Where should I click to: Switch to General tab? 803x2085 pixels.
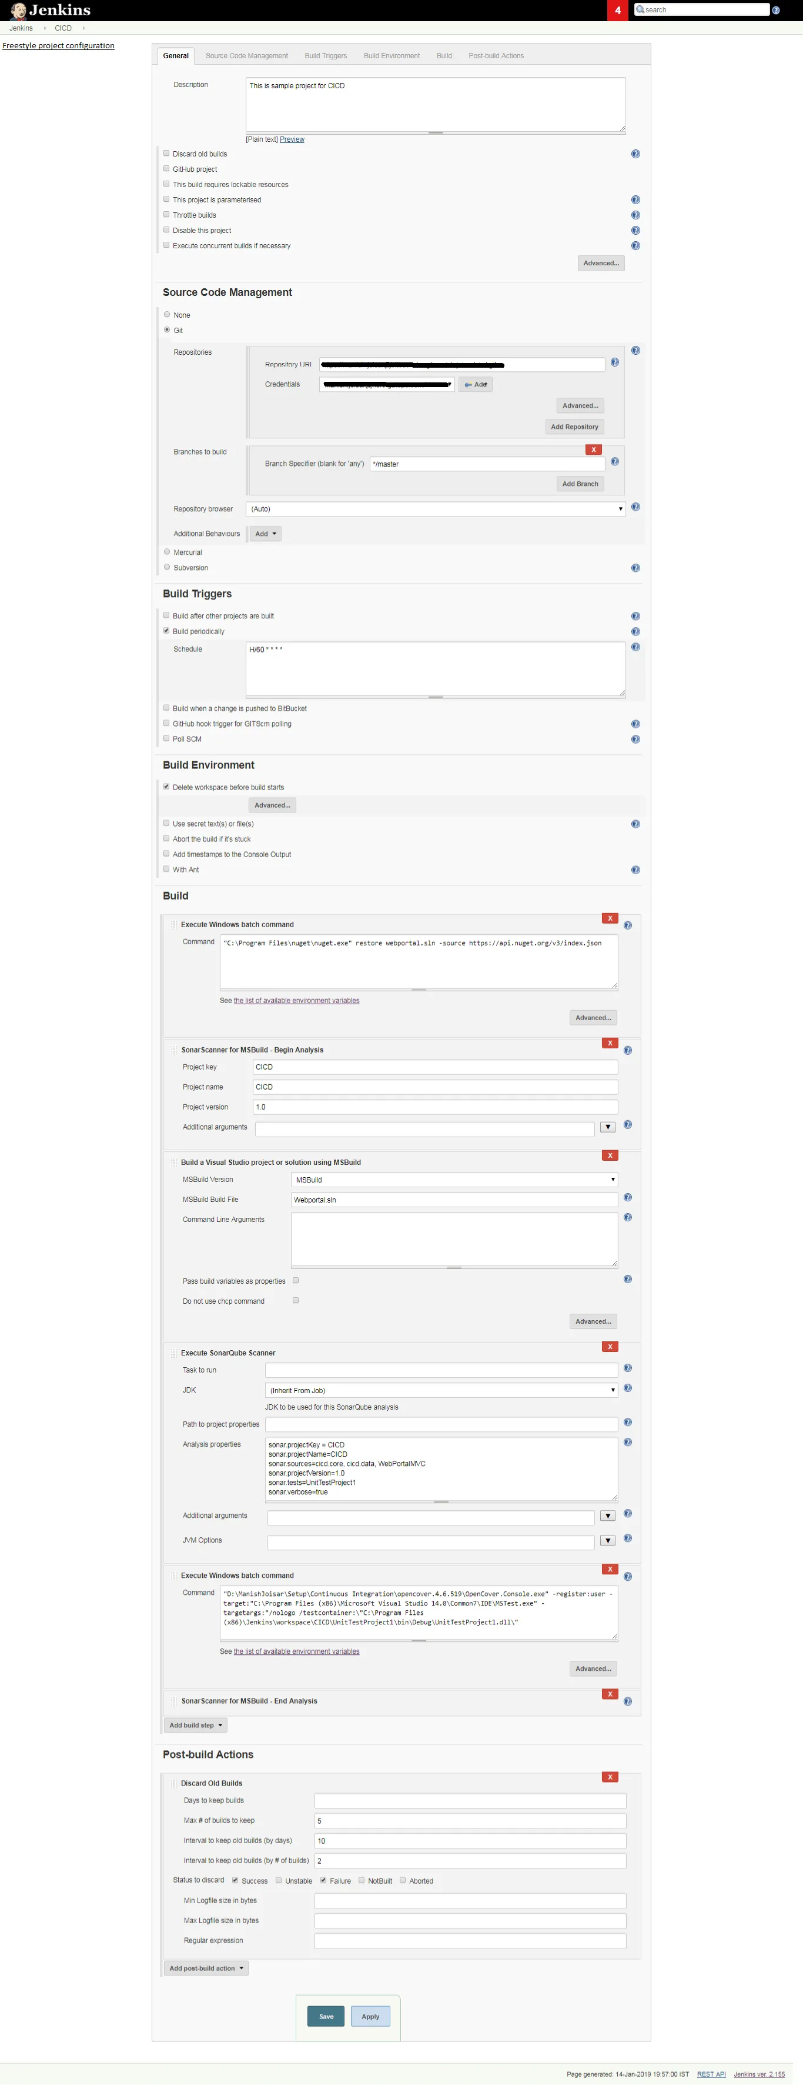coord(176,56)
